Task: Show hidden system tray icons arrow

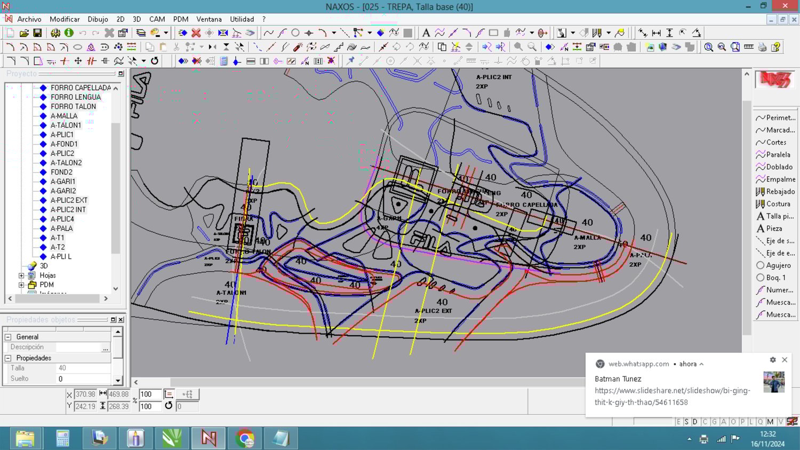Action: tap(689, 439)
